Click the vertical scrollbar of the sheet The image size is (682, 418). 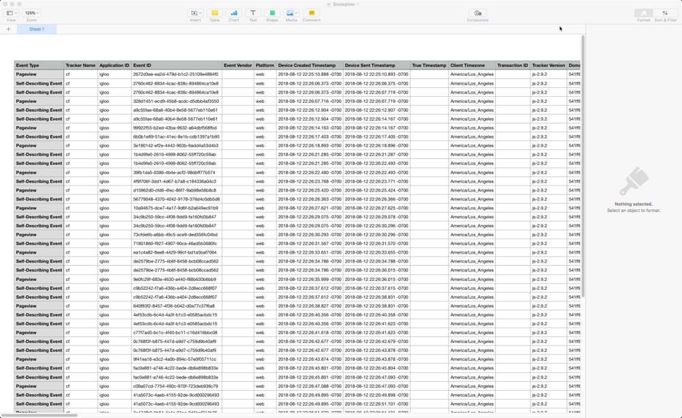tap(583, 168)
